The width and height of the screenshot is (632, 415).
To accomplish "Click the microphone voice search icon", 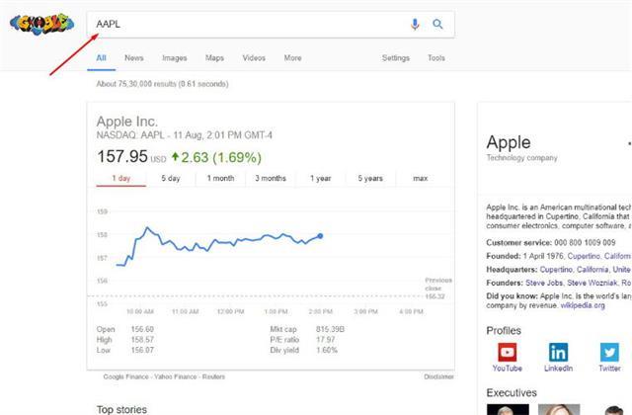I will click(415, 25).
